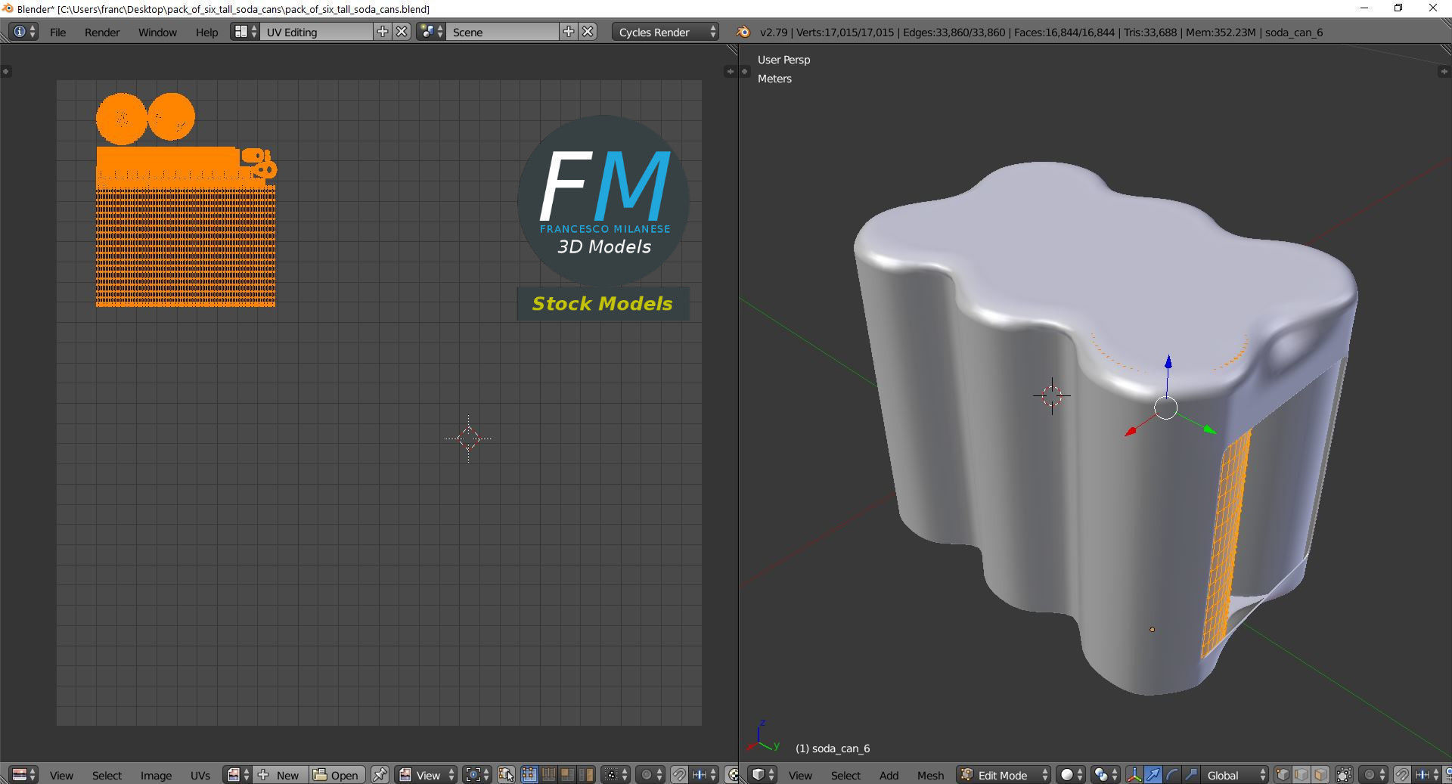The height and width of the screenshot is (784, 1452).
Task: Toggle limit selection to visible
Action: (x=1344, y=775)
